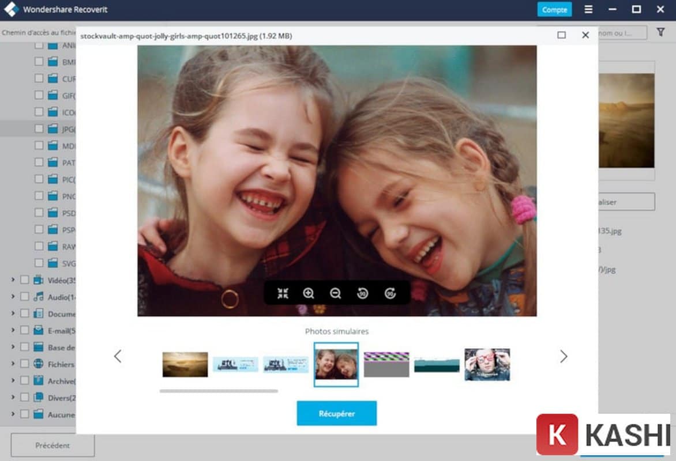Image resolution: width=676 pixels, height=461 pixels.
Task: Select the glitched green similar photo thumbnail
Action: coord(385,363)
